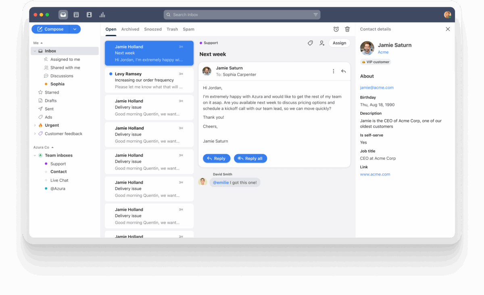Image resolution: width=484 pixels, height=295 pixels.
Task: Select the Inbox app icon in top bar
Action: [x=63, y=14]
